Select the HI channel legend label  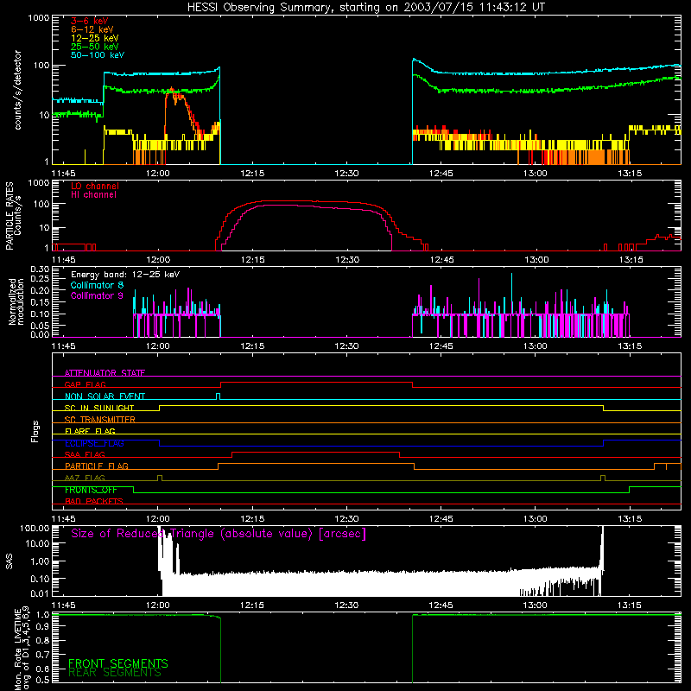pyautogui.click(x=93, y=195)
